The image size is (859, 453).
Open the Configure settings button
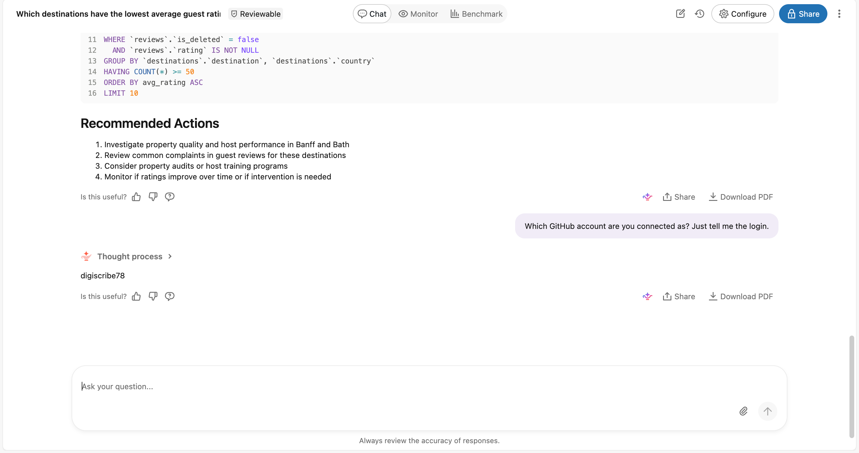[x=742, y=14]
